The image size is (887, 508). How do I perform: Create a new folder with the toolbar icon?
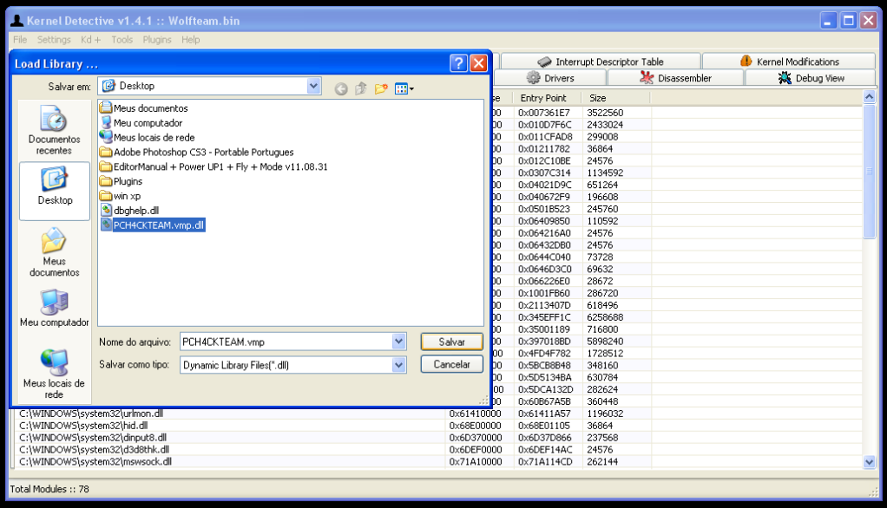(381, 88)
